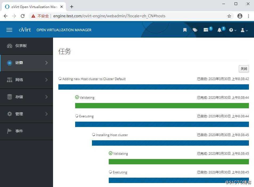Click the dashboard gauge icon
The height and width of the screenshot is (187, 254).
[x=10, y=46]
